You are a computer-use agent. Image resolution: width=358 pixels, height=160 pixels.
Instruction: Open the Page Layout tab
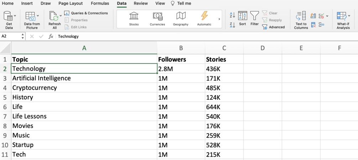click(x=71, y=4)
